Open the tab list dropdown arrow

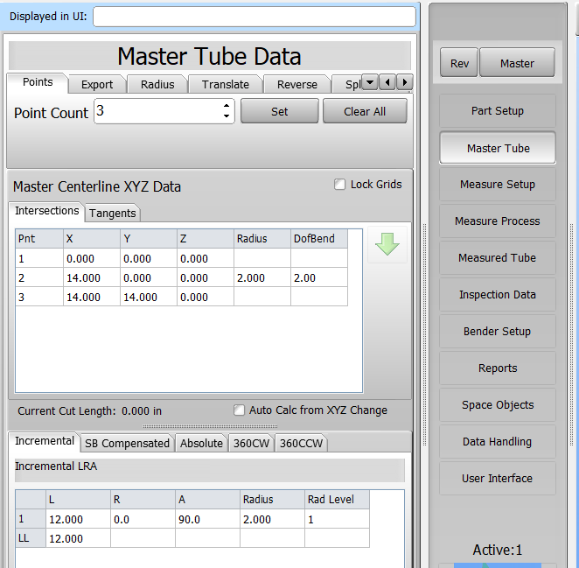tap(370, 82)
